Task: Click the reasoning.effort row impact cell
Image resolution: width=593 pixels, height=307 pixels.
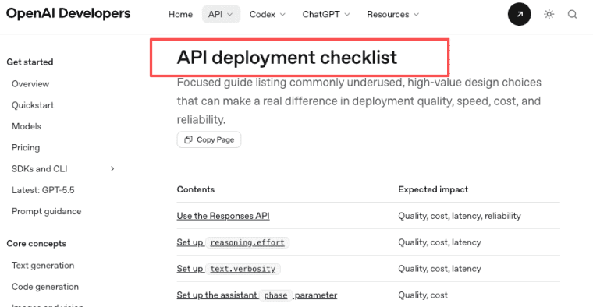Action: point(439,242)
